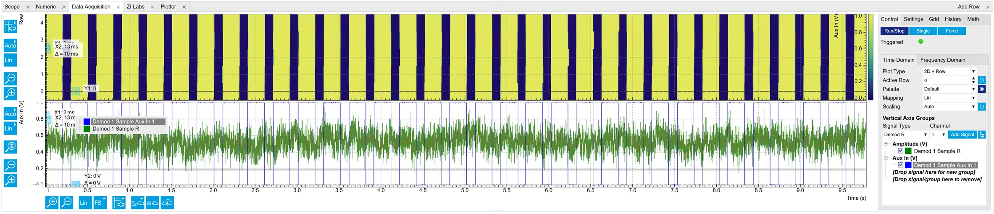Click the Active Row stepper arrows

tap(973, 80)
